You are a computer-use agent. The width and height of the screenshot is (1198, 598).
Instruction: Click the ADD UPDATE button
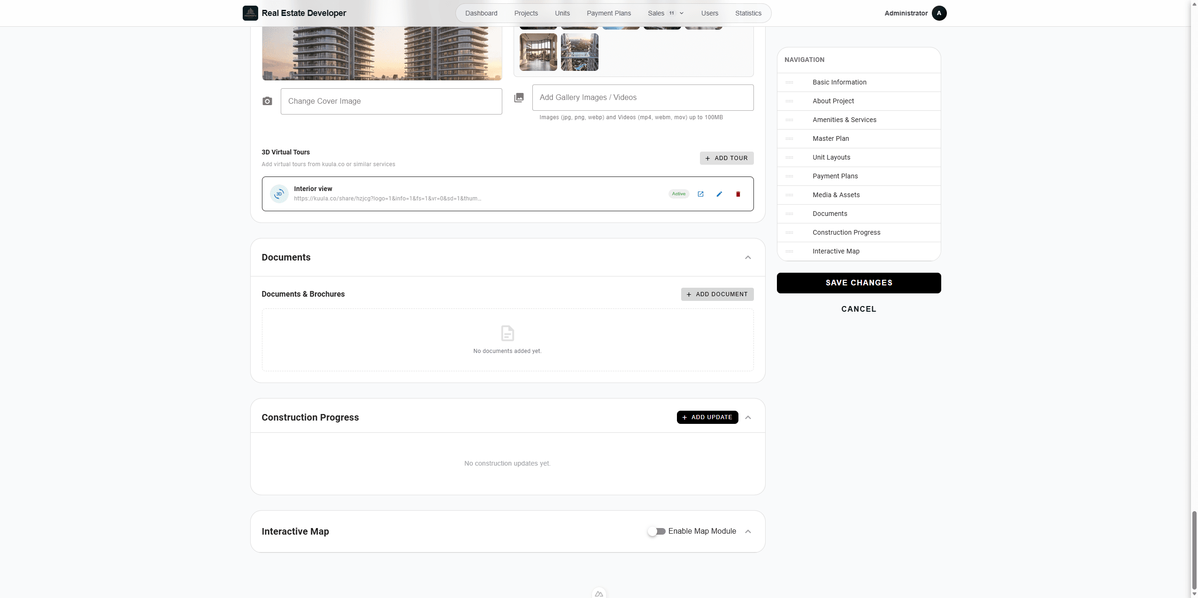(x=707, y=417)
